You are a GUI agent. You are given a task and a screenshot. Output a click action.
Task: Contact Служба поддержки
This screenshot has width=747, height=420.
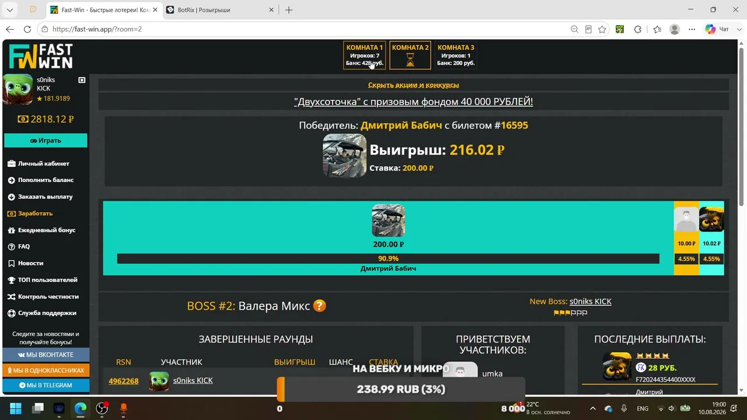click(47, 313)
